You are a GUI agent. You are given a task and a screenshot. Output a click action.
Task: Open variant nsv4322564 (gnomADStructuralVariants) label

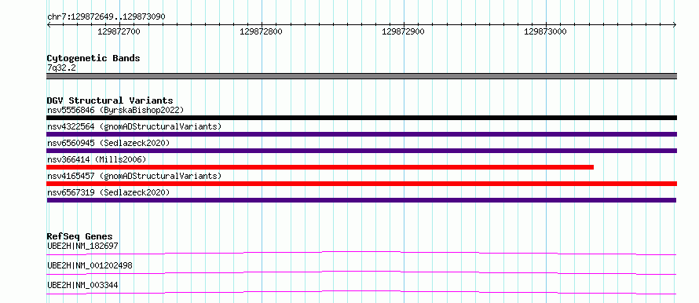pyautogui.click(x=134, y=126)
